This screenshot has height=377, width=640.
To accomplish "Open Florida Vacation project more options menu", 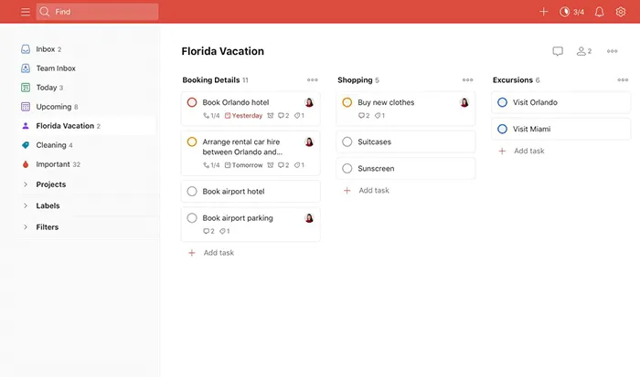I will point(612,51).
